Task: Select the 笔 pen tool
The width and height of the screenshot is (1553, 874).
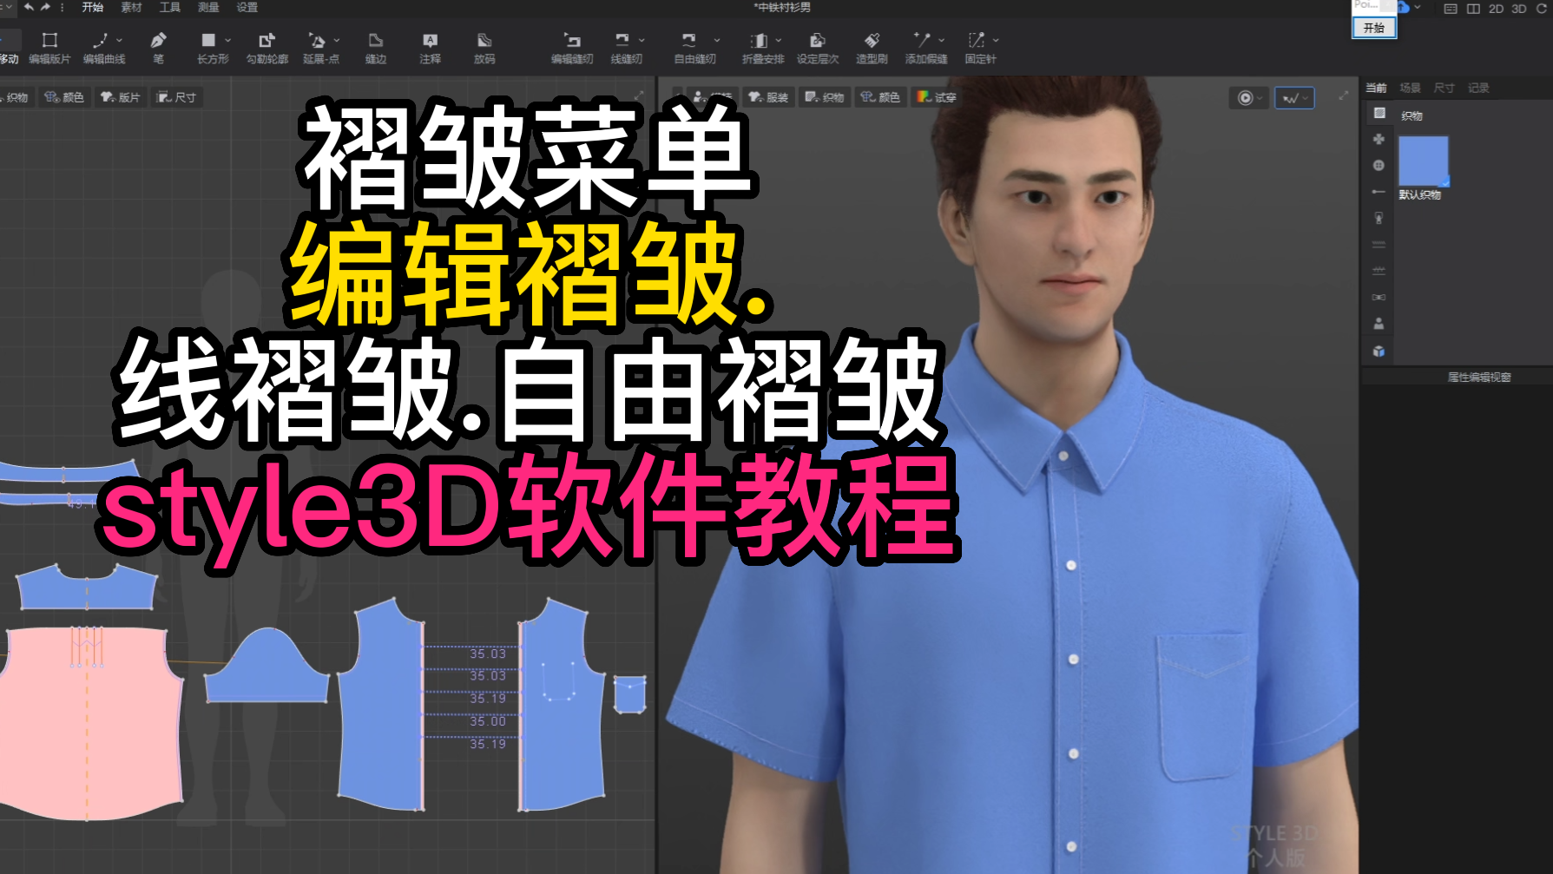Action: 158,48
